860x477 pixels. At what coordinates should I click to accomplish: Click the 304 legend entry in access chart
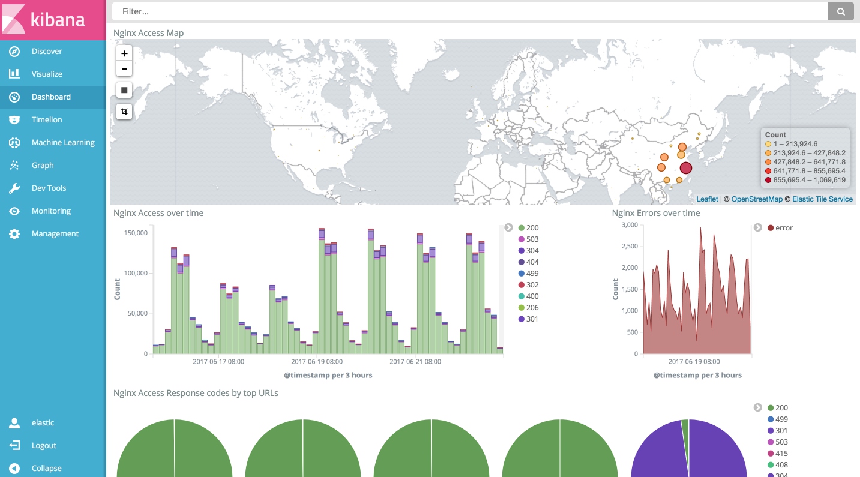528,251
